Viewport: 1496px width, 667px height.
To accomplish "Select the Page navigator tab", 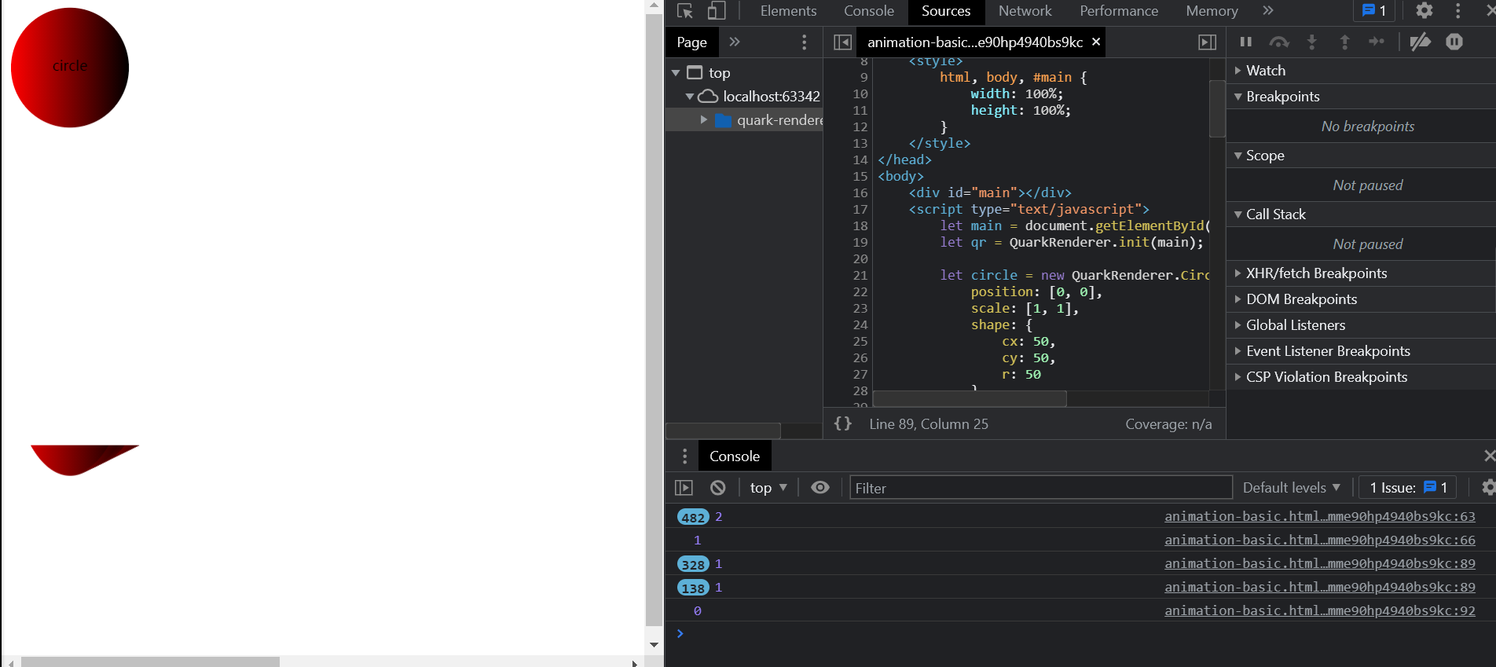I will pyautogui.click(x=691, y=42).
